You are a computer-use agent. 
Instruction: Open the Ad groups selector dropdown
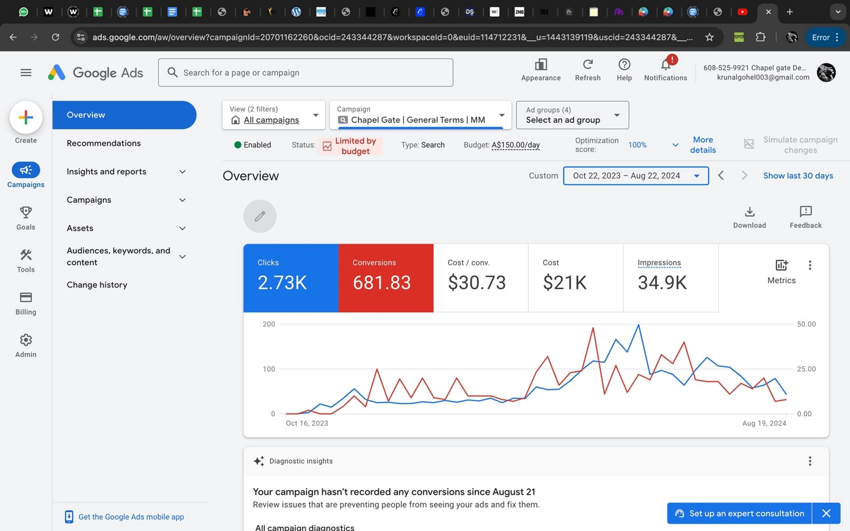pyautogui.click(x=572, y=115)
